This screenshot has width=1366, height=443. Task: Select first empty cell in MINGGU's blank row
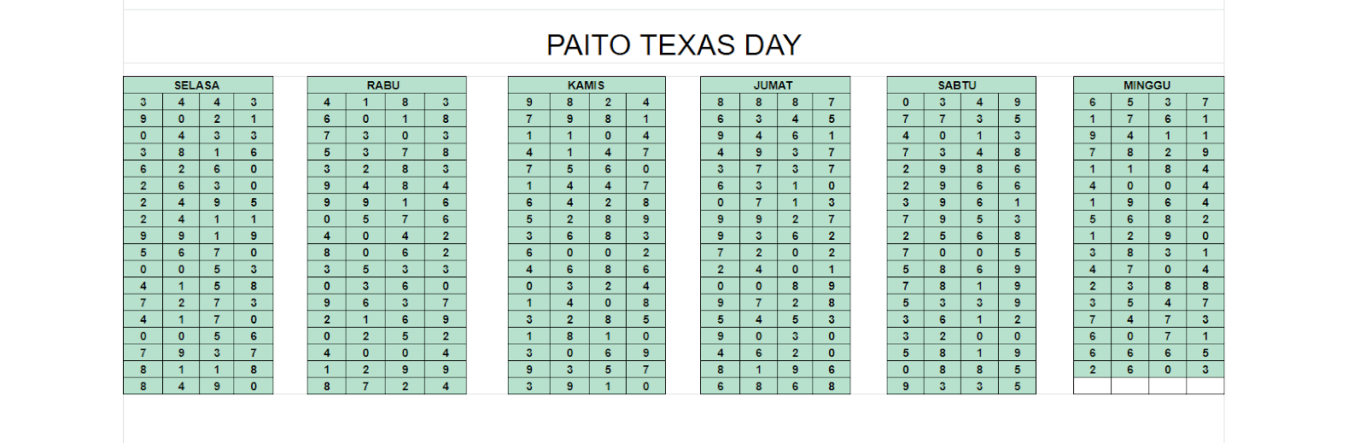tap(1092, 386)
